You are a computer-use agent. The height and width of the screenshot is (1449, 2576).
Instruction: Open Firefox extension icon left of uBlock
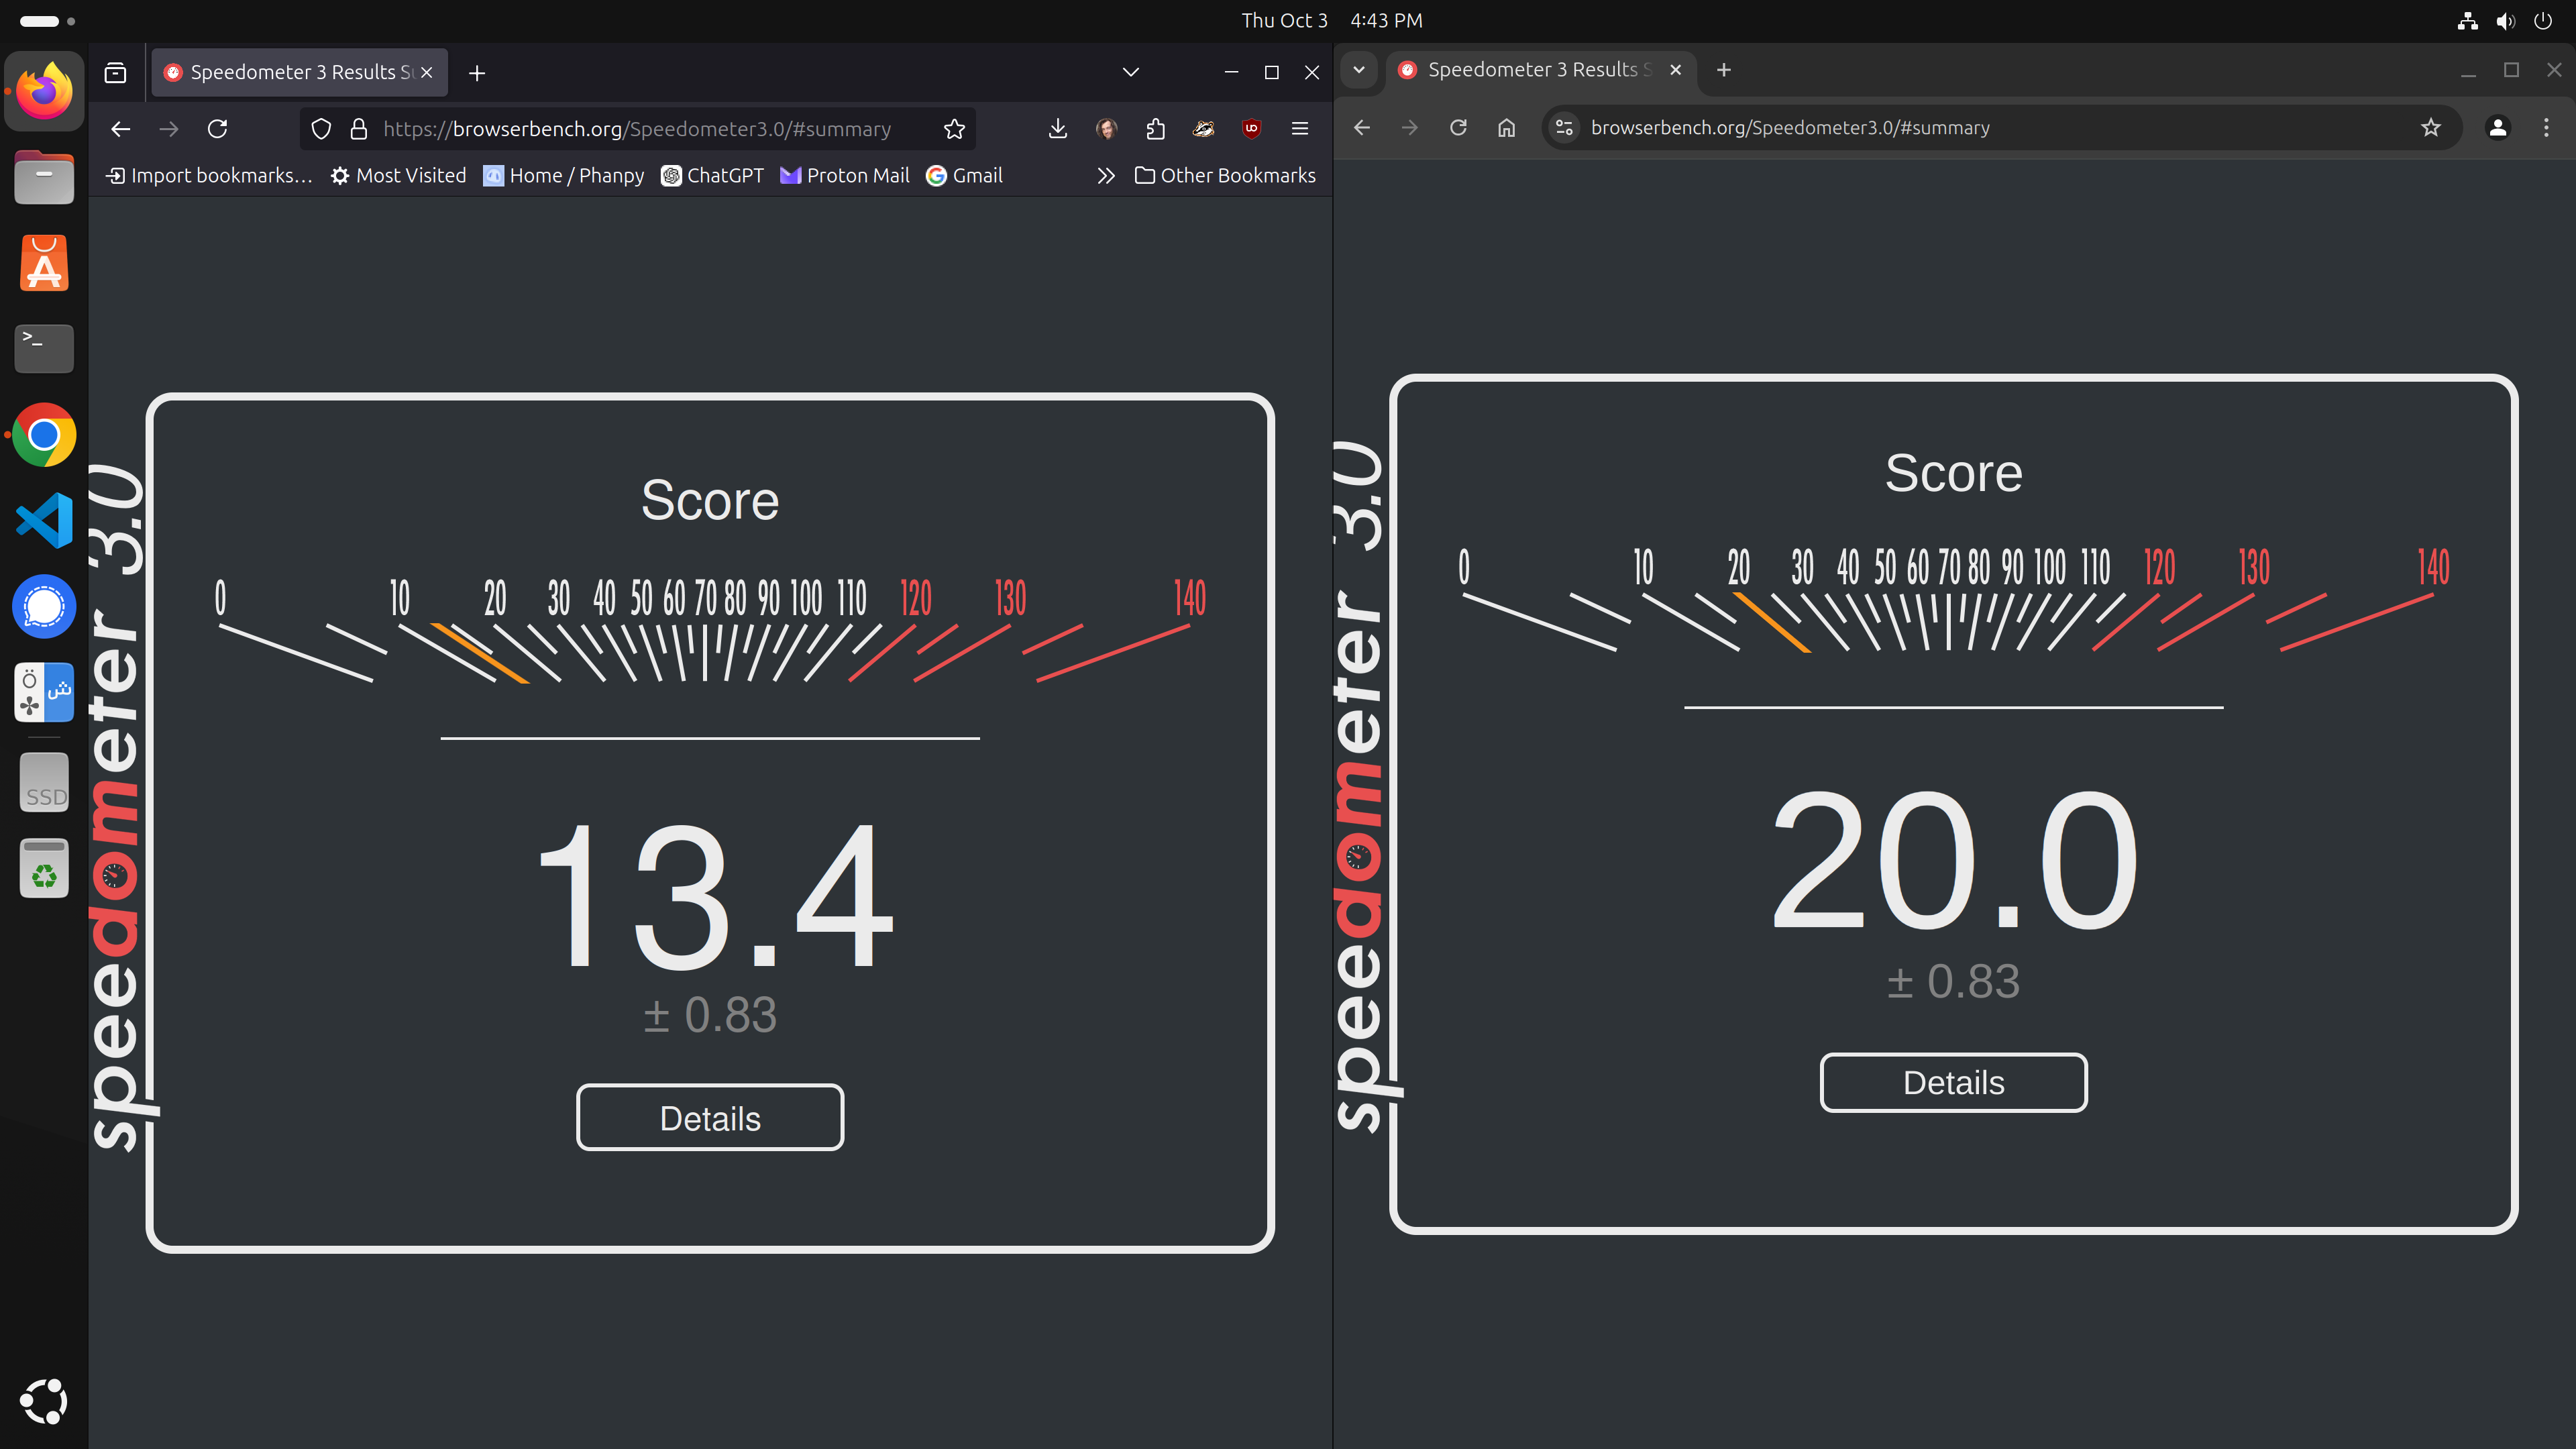pos(1203,128)
